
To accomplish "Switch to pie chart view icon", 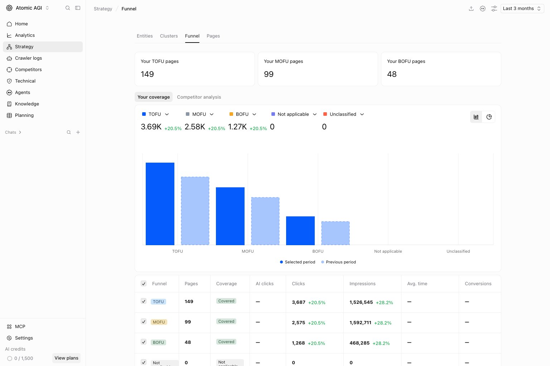I will (489, 117).
